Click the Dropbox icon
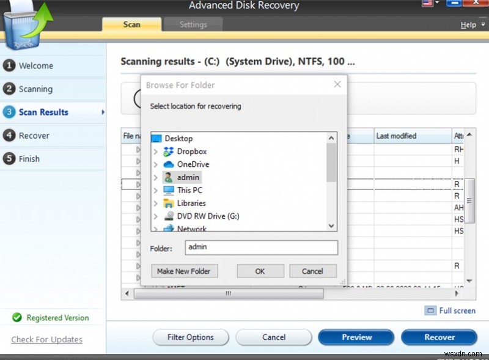Viewport: 489px width, 360px height. tap(169, 152)
